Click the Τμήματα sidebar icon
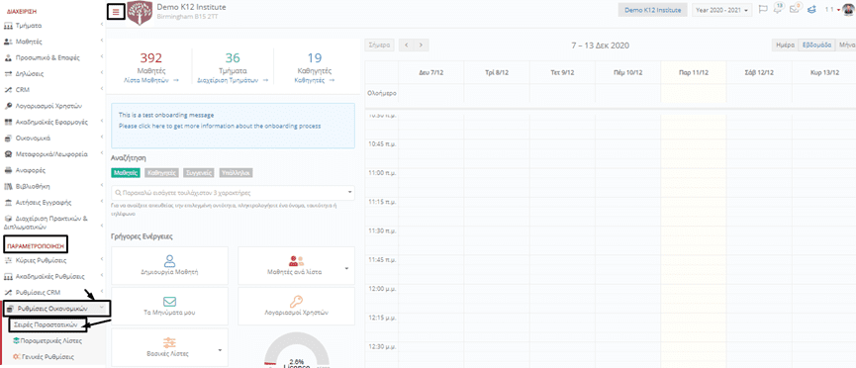856x368 pixels. (x=8, y=26)
